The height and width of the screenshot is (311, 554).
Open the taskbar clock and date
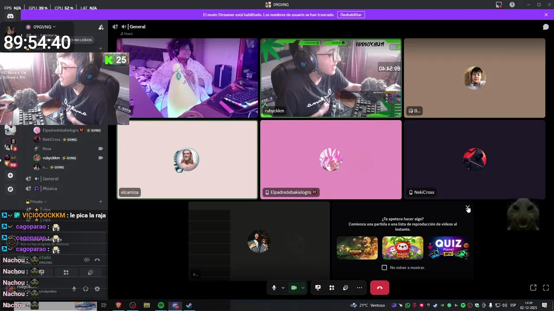pyautogui.click(x=529, y=305)
